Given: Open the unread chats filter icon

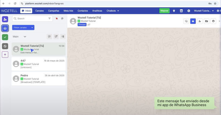Looking at the screenshot, I should click(x=56, y=37).
